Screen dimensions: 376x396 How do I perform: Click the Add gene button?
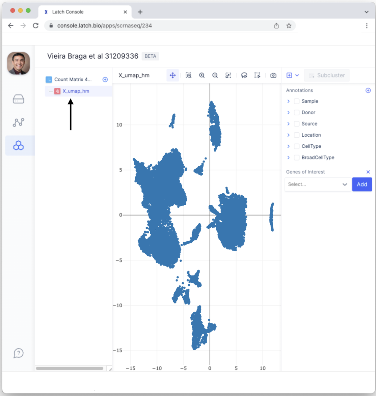tap(362, 185)
